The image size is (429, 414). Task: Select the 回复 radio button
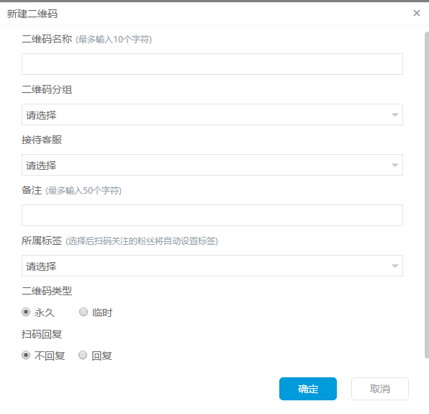[83, 355]
